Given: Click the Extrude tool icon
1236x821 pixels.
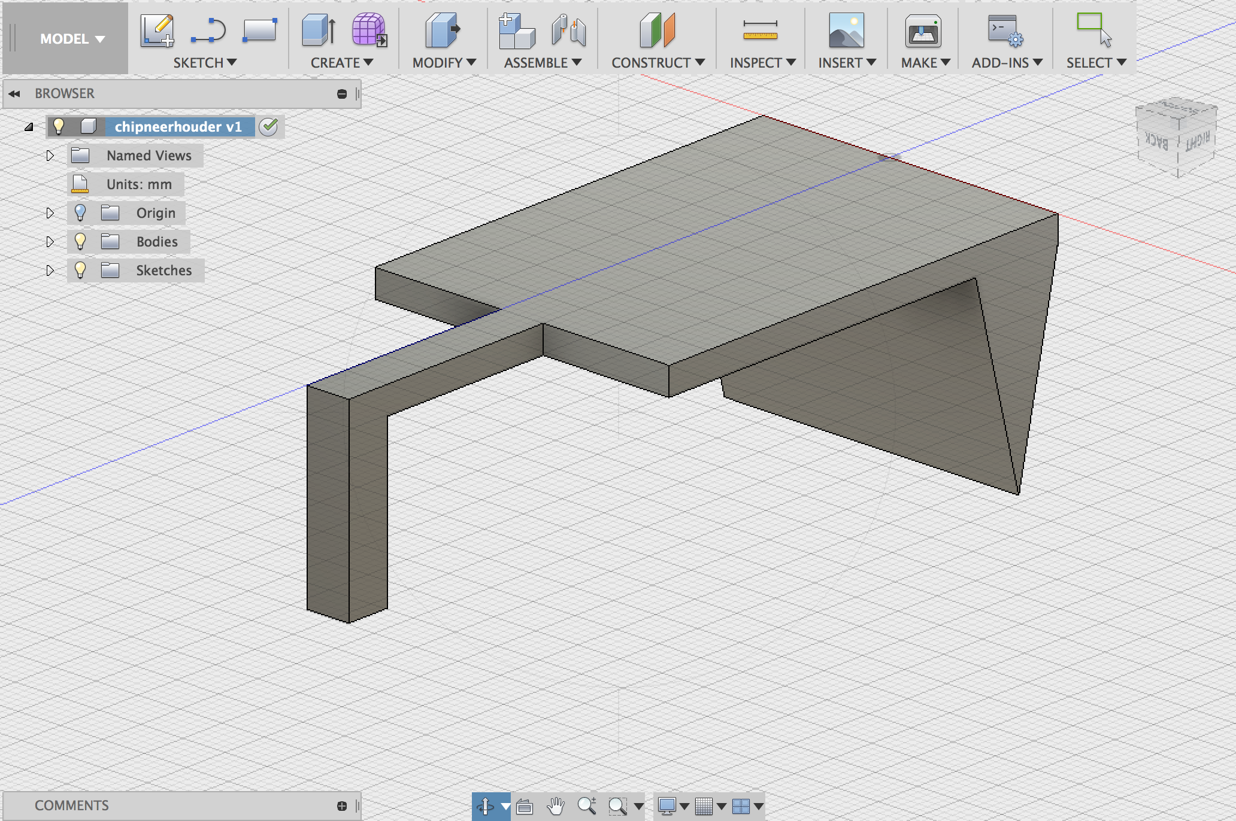Looking at the screenshot, I should click(319, 30).
